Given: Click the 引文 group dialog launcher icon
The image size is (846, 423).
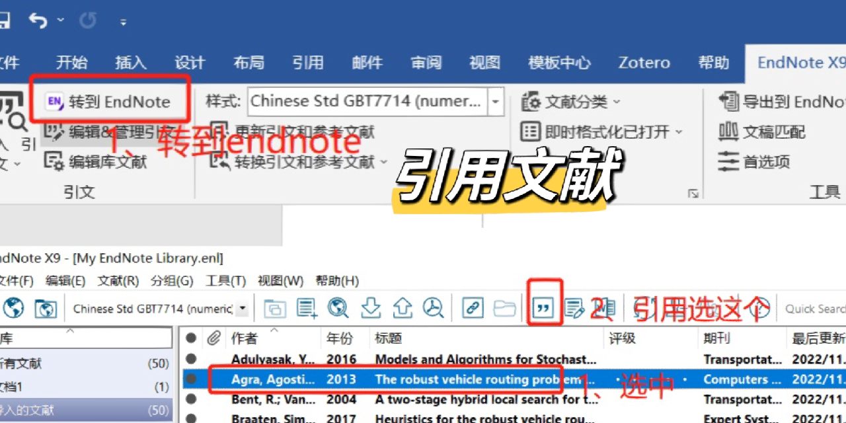Looking at the screenshot, I should pyautogui.click(x=693, y=193).
